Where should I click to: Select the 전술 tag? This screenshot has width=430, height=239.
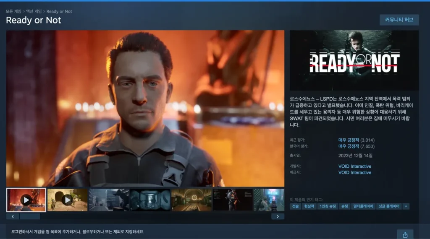[295, 206]
